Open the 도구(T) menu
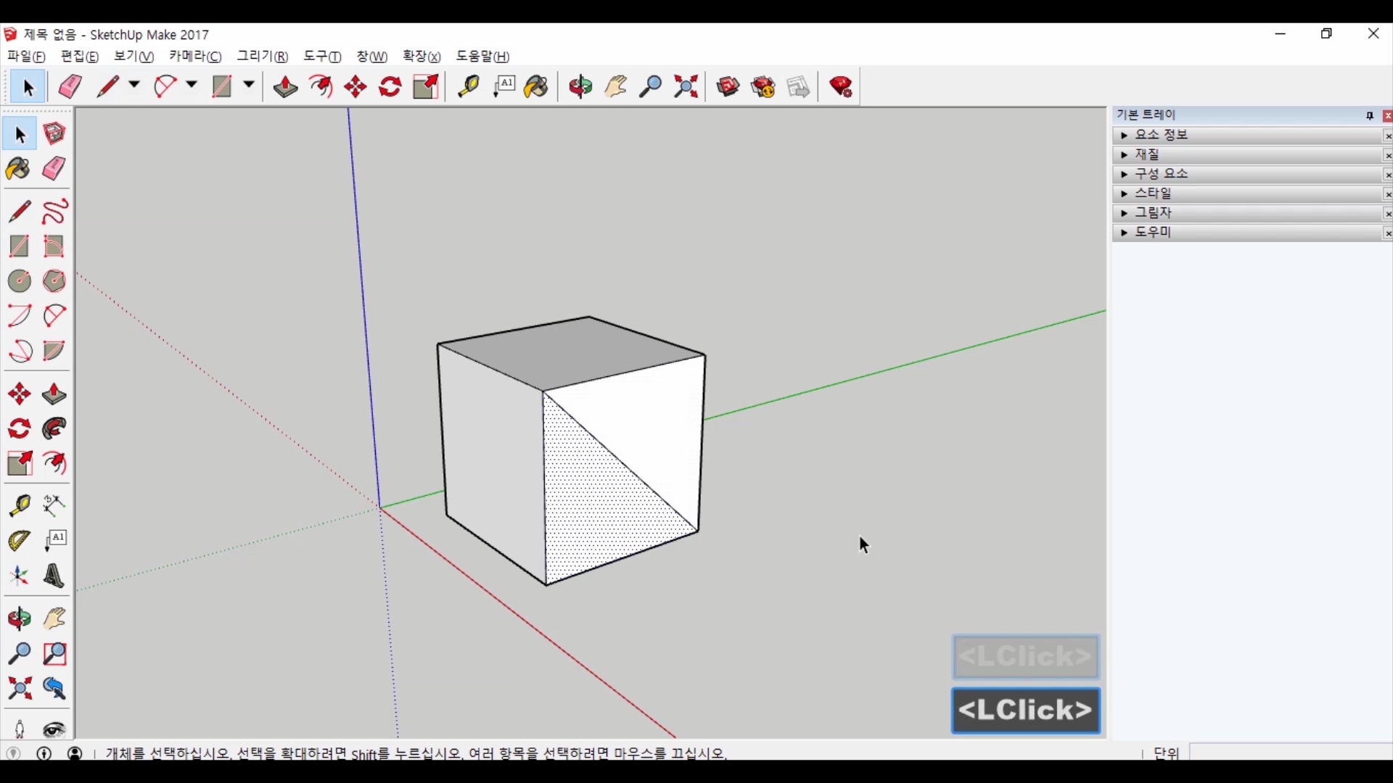The height and width of the screenshot is (783, 1393). pos(322,57)
